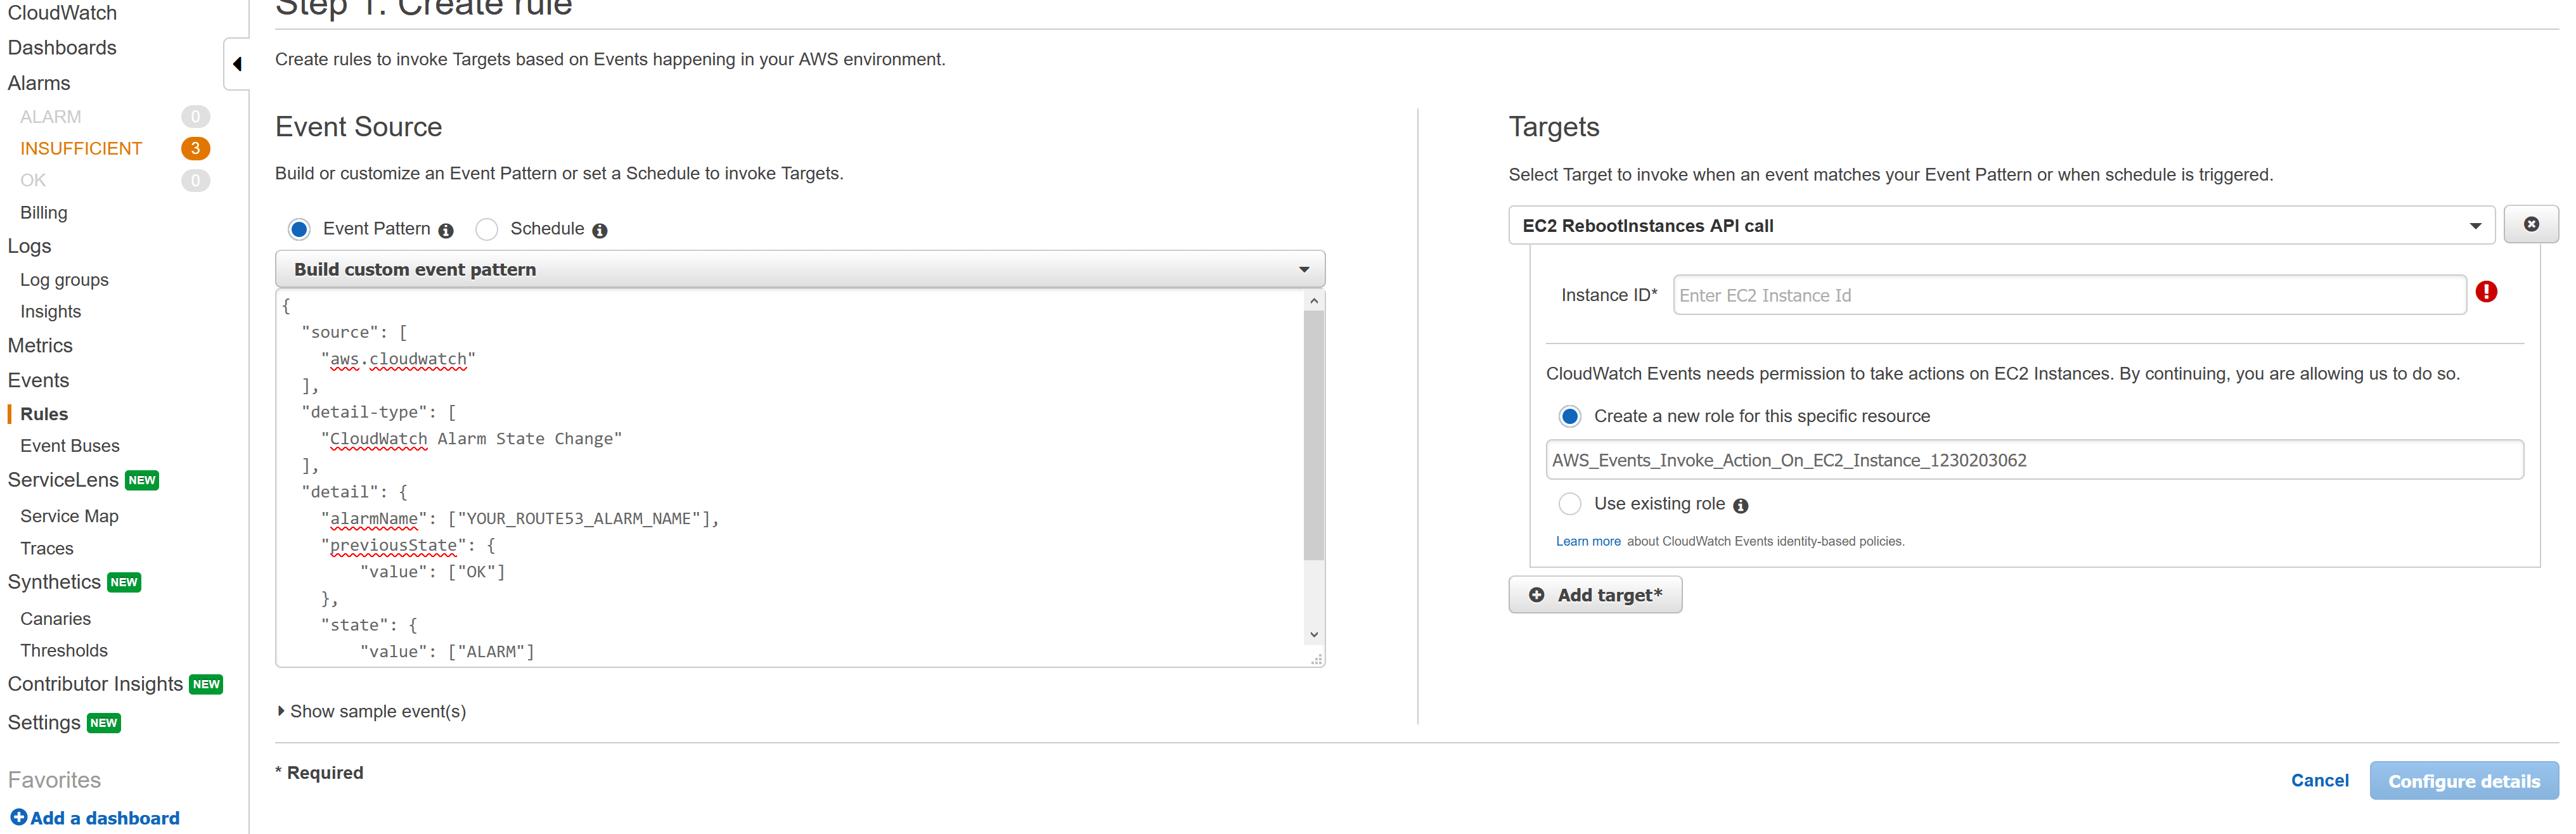This screenshot has height=834, width=2576.
Task: Select the Schedule radio button
Action: (487, 229)
